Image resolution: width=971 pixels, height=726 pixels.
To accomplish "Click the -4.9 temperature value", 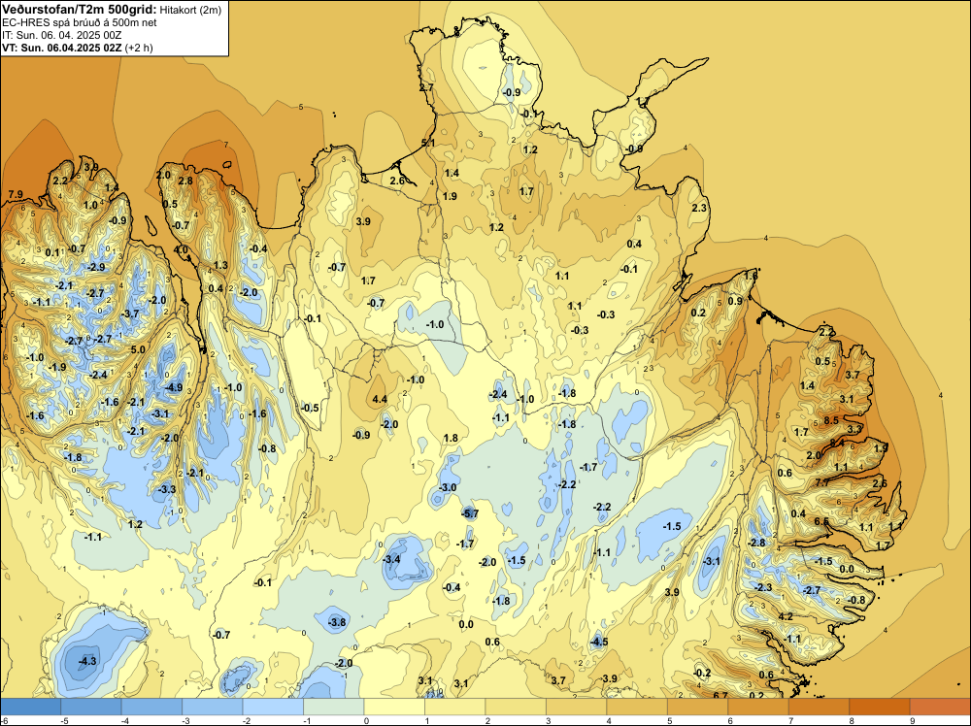I will coord(175,388).
